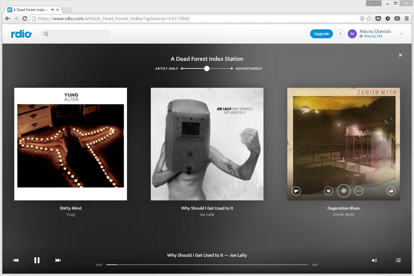Open more options for Degeration Blues
Image resolution: width=414 pixels, height=276 pixels.
coord(359,191)
